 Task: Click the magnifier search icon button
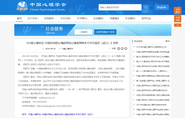146,7
